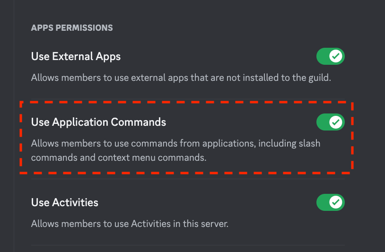Click divider line below Application Commands section
The width and height of the screenshot is (385, 252).
coord(188,179)
